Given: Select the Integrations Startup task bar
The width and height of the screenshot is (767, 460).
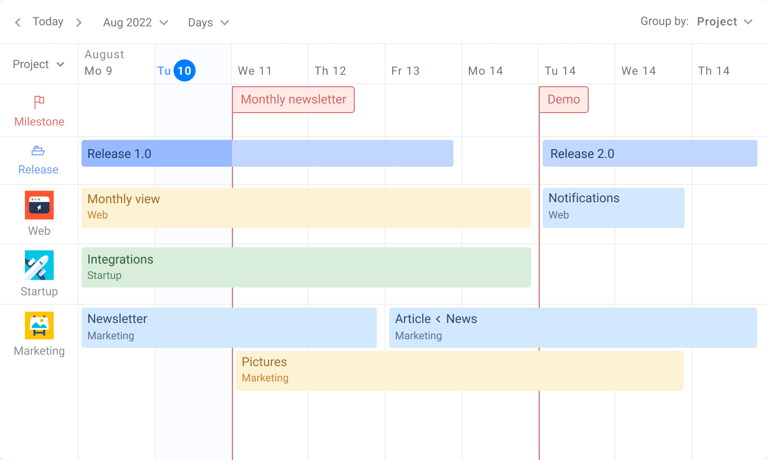Looking at the screenshot, I should [x=306, y=267].
